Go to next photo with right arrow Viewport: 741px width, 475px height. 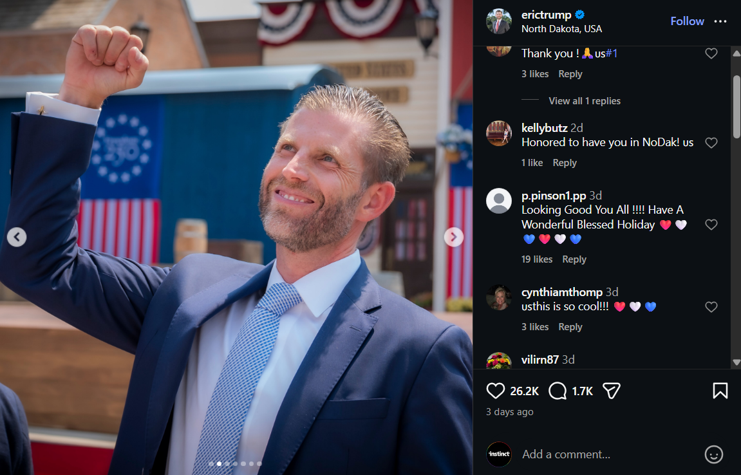(454, 237)
